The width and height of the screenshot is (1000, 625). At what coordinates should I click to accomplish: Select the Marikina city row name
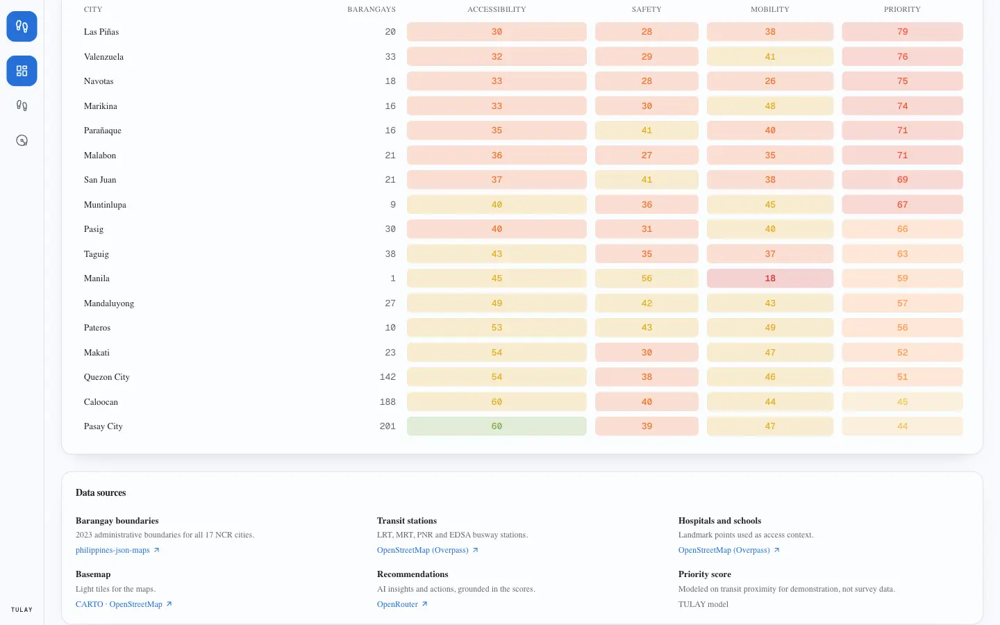click(x=101, y=106)
